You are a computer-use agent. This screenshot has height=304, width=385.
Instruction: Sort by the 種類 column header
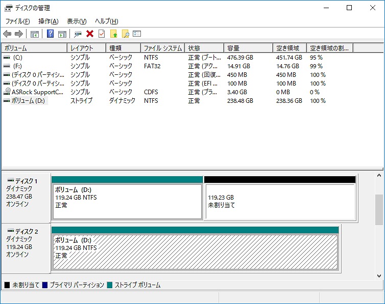(x=124, y=48)
